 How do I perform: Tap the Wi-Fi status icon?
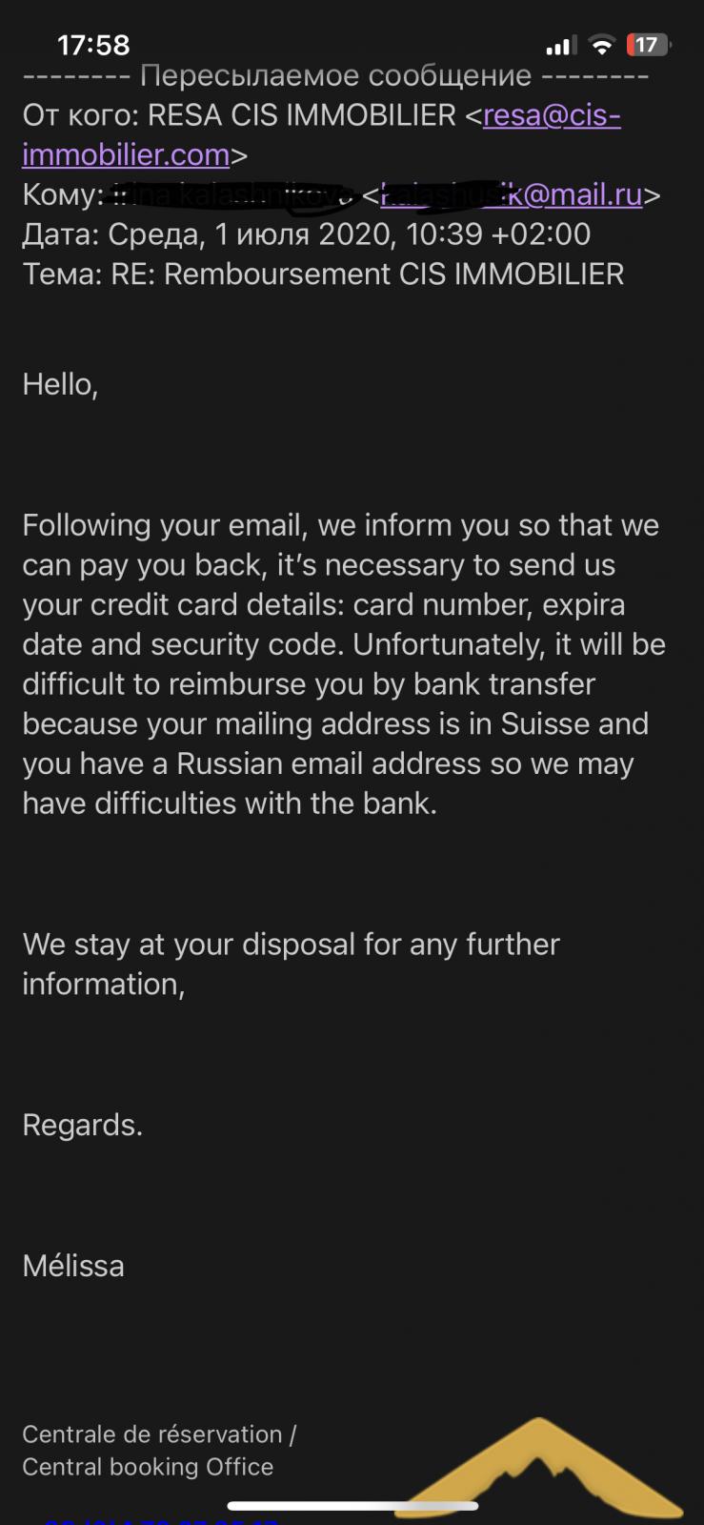[602, 45]
